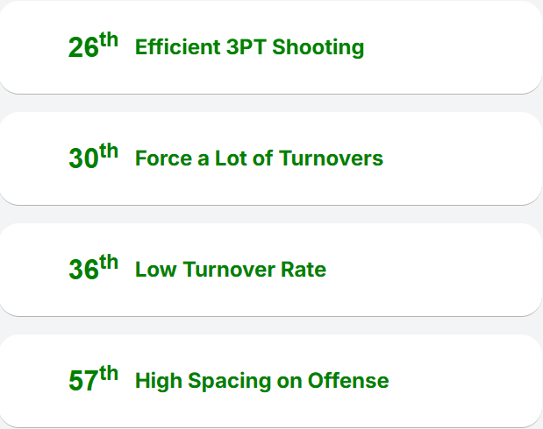Click the "Efficient 3PT Shooting" label
The width and height of the screenshot is (543, 429).
pos(249,47)
